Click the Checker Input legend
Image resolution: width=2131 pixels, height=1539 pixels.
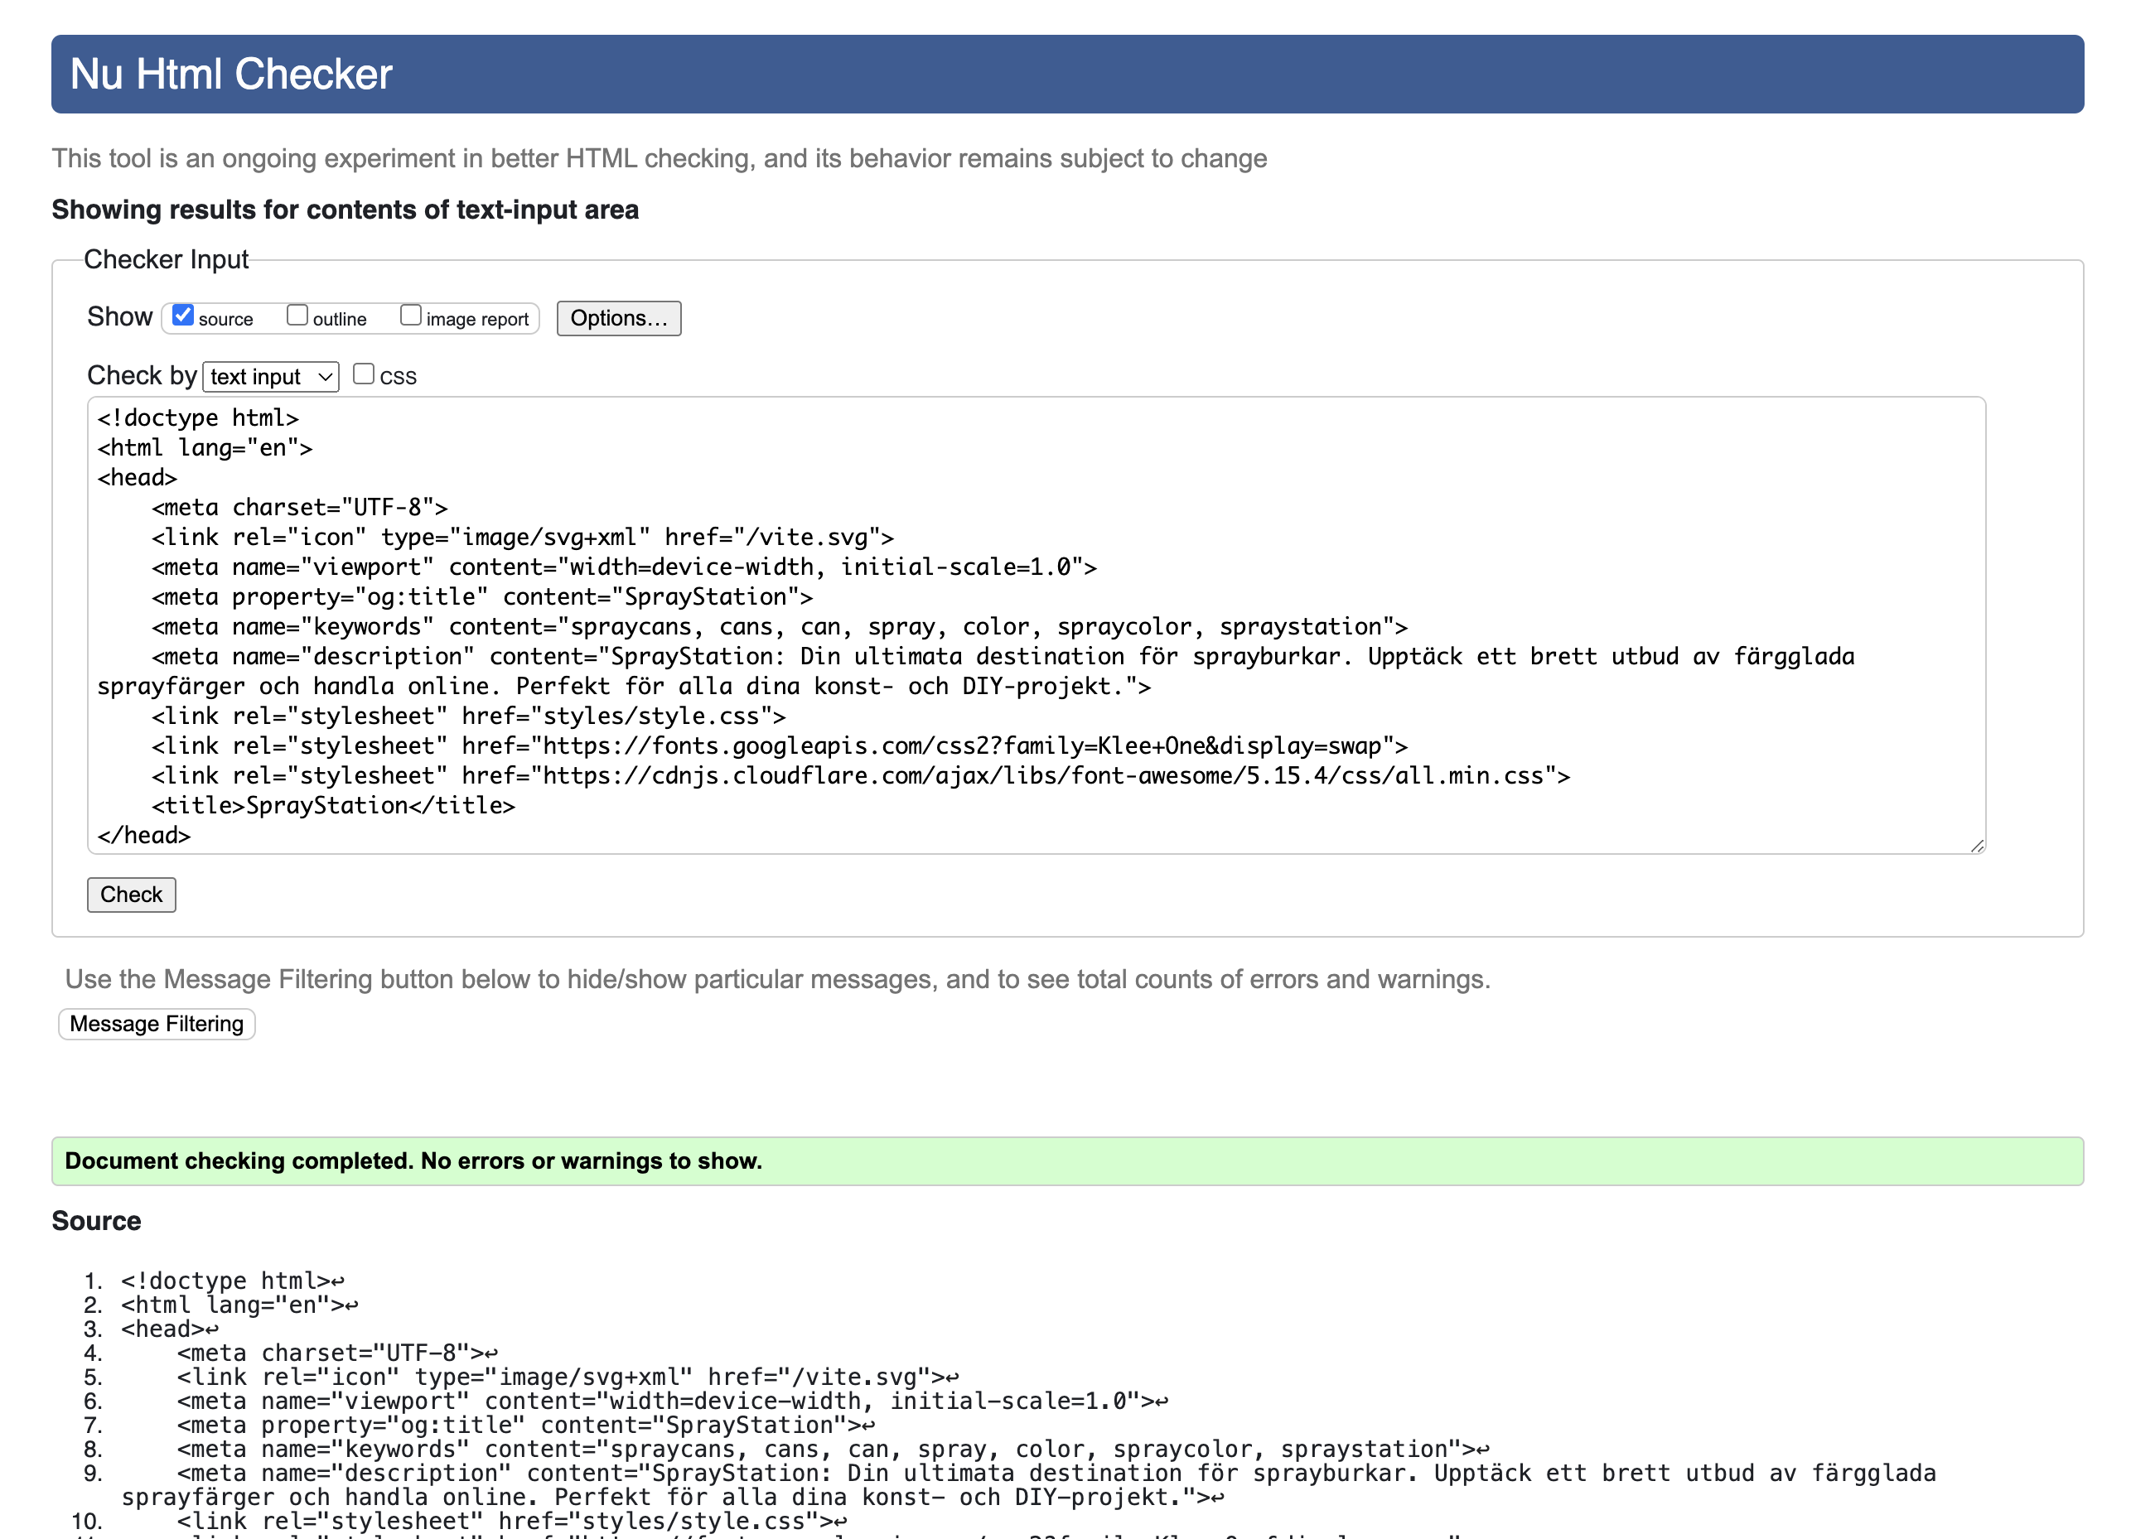(x=167, y=259)
